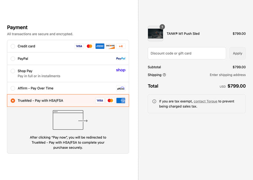Click the TANK® M1 Push Sled product name

point(183,34)
